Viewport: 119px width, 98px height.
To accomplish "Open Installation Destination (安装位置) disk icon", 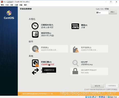I will 35,63.
